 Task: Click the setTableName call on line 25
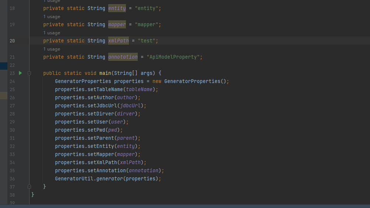105,90
